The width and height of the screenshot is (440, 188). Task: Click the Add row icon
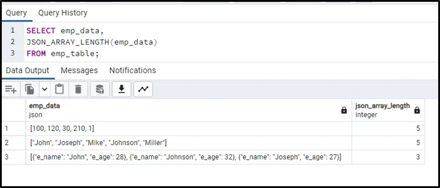coord(11,89)
